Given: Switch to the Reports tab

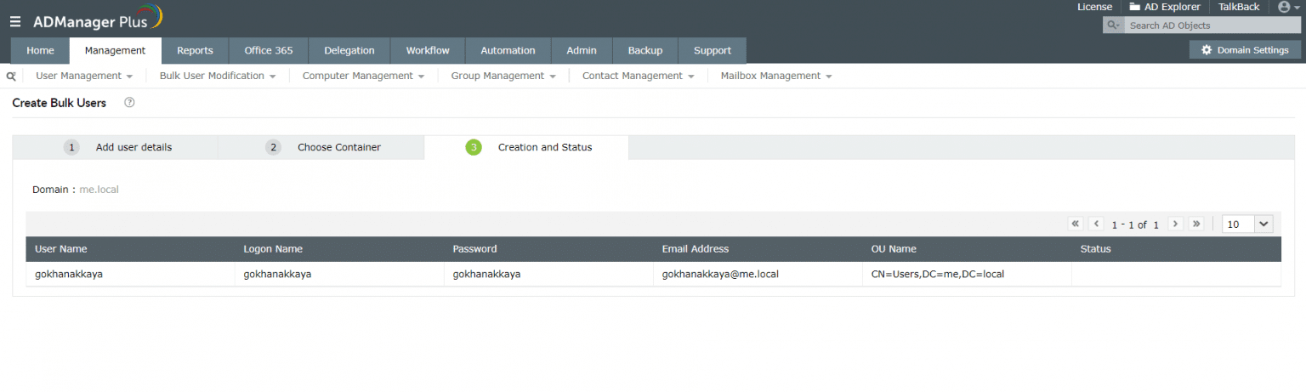Looking at the screenshot, I should [195, 50].
